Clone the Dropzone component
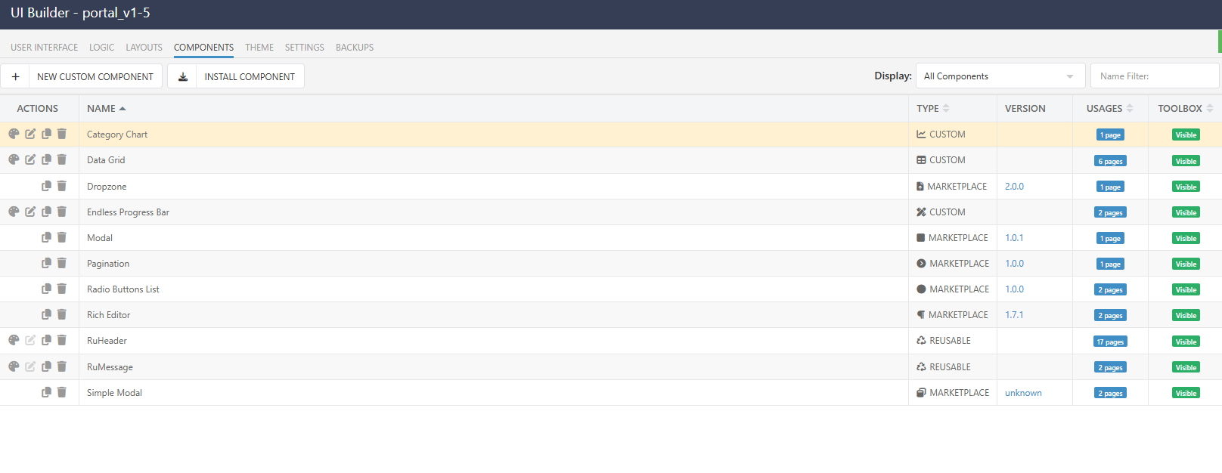Image resolution: width=1222 pixels, height=473 pixels. [x=46, y=186]
